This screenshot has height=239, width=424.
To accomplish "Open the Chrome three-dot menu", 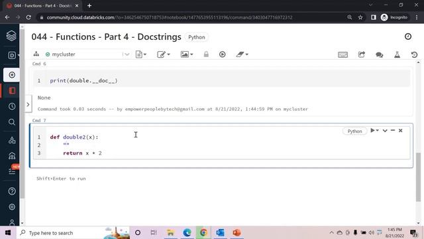I will pos(417,17).
